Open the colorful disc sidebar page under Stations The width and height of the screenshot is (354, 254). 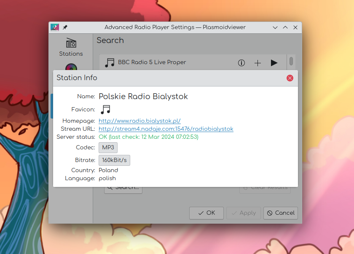pos(71,67)
